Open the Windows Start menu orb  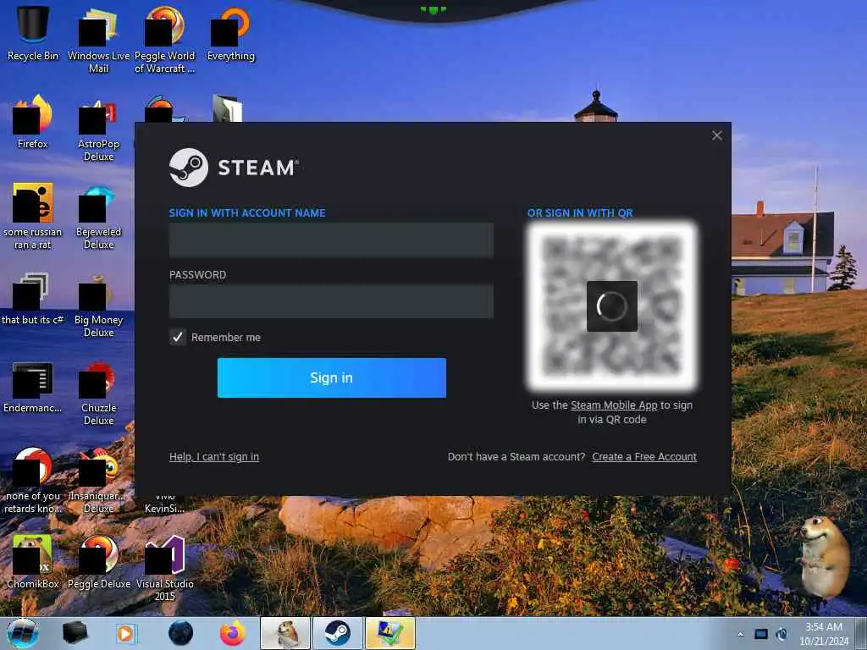[x=22, y=633]
